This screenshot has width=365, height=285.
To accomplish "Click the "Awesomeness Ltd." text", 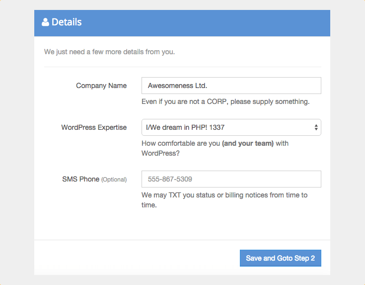I will pyautogui.click(x=177, y=86).
